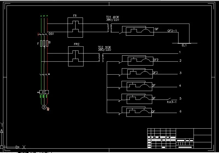Click the 'FR' label text

click(75, 16)
